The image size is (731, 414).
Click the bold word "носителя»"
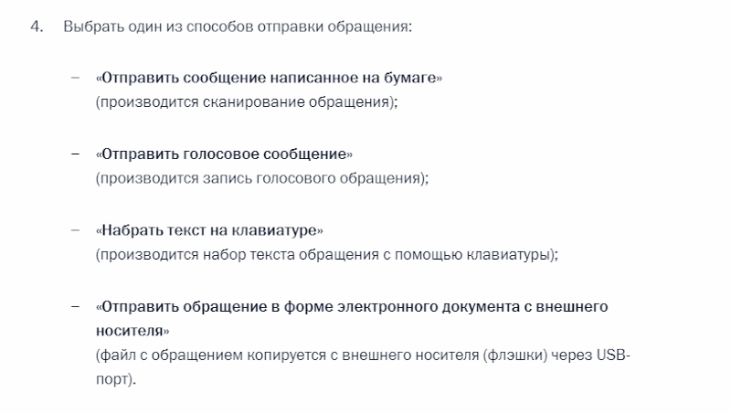pyautogui.click(x=132, y=331)
